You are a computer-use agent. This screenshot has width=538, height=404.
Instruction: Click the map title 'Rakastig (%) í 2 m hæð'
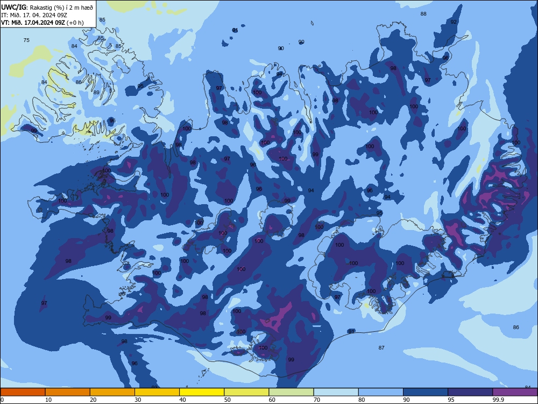point(61,7)
